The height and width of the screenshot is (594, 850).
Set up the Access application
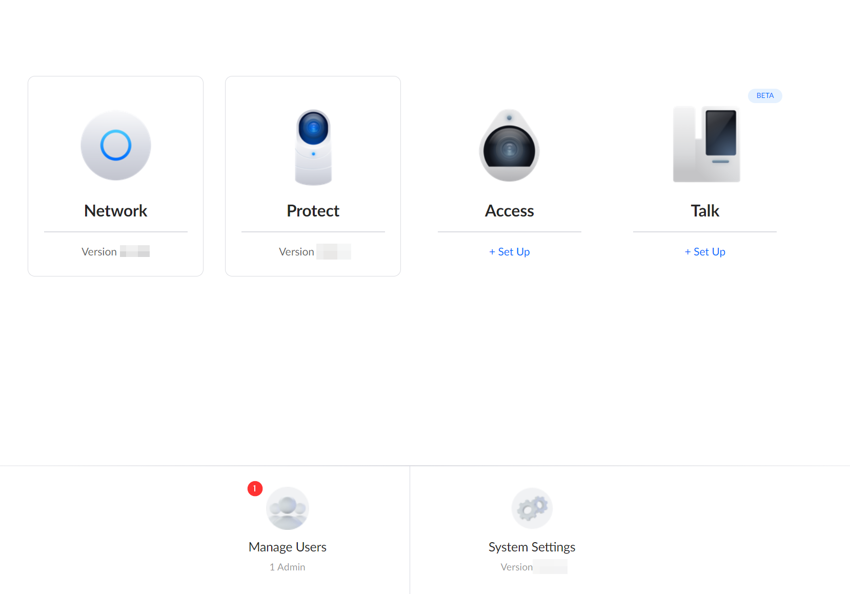pyautogui.click(x=509, y=252)
